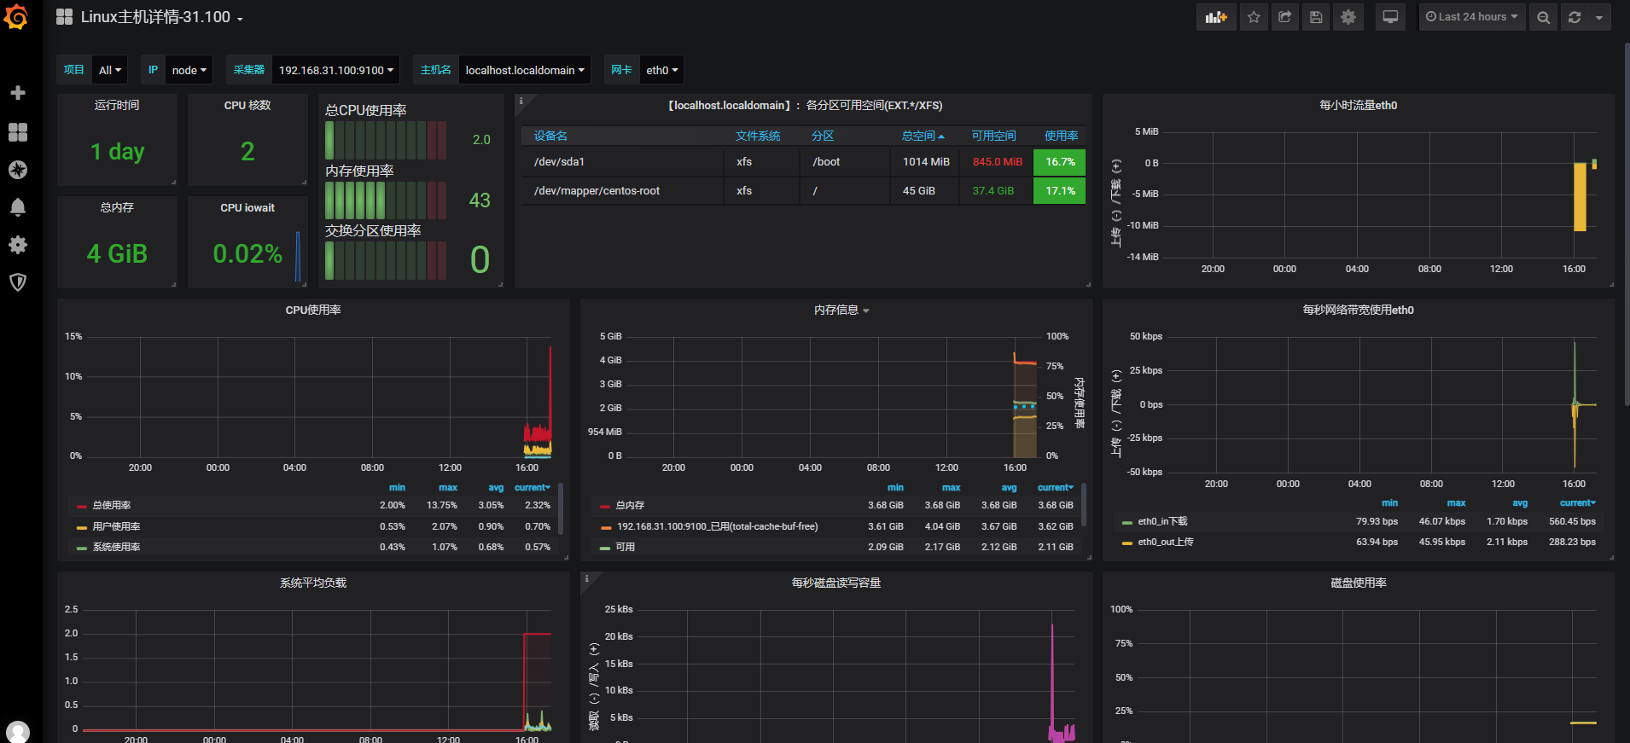Click the /dev/sda1 device cell
This screenshot has height=743, width=1630.
point(623,162)
